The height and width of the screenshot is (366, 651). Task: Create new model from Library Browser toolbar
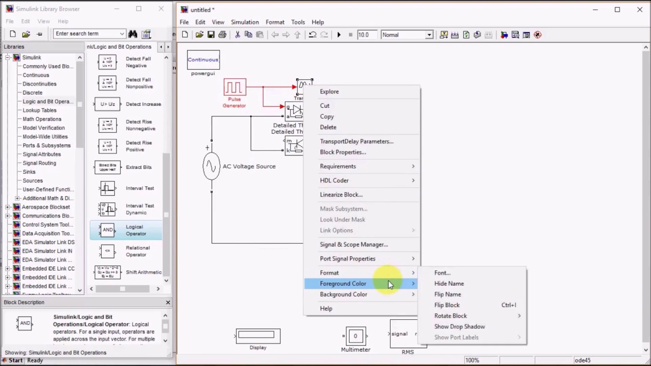coord(13,34)
